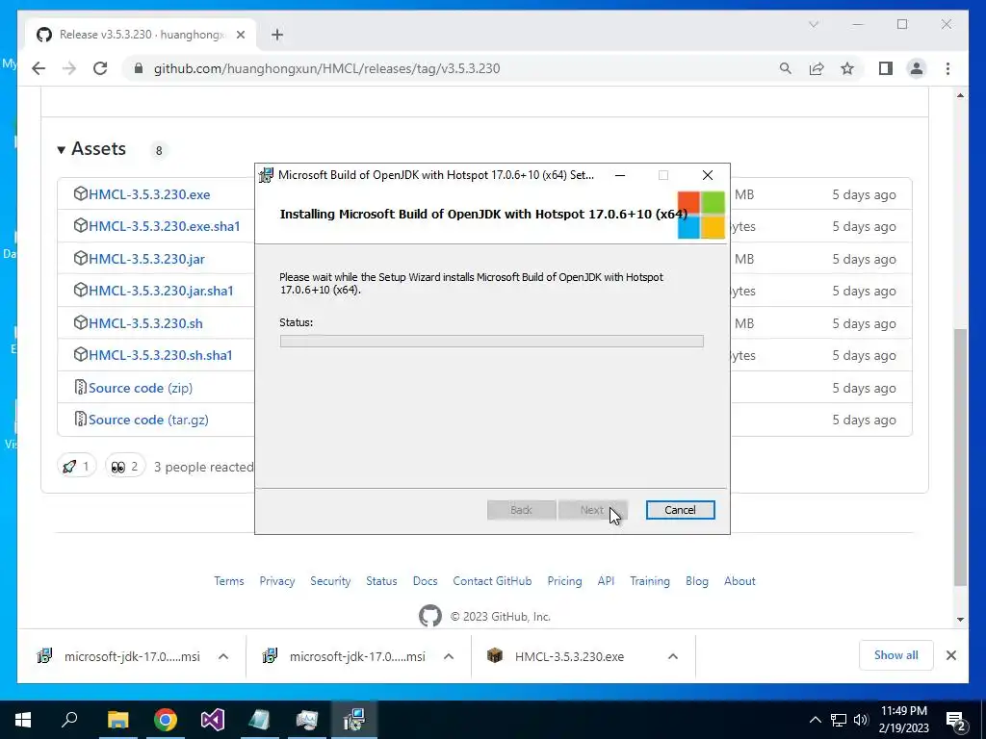The image size is (986, 739).
Task: Open the Pricing footer link
Action: 564,581
